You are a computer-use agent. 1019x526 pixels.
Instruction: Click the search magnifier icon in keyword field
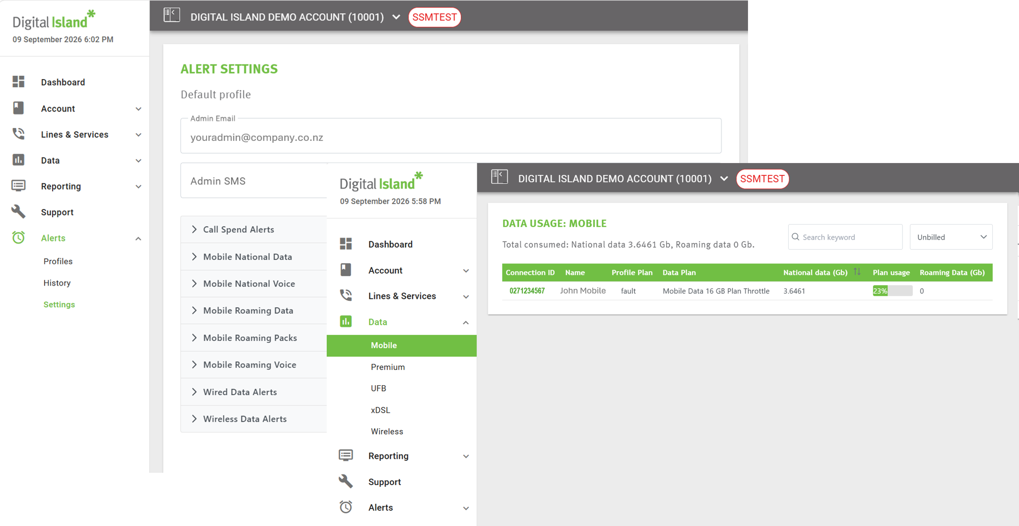click(x=796, y=237)
